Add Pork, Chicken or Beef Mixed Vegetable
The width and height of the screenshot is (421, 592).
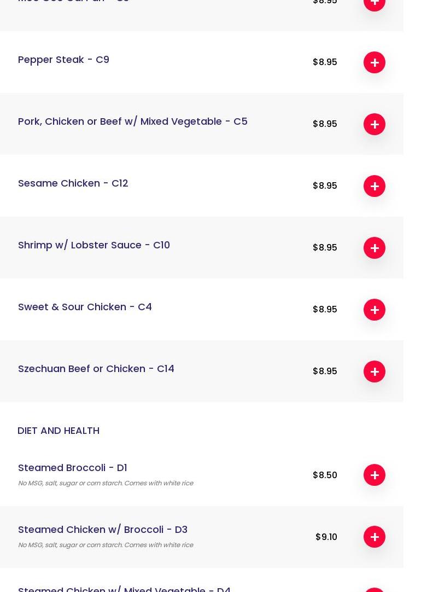375,124
